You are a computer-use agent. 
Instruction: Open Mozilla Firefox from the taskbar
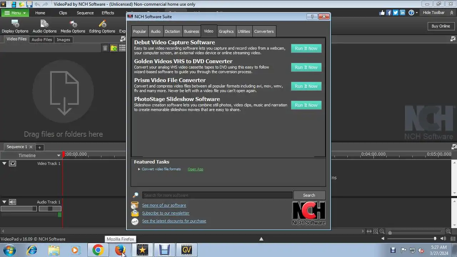pos(120,250)
